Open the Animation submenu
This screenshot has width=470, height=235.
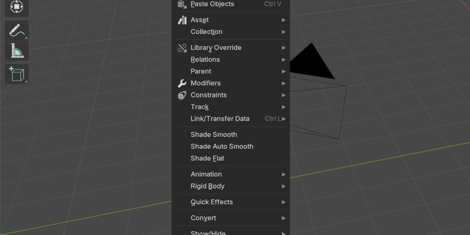click(231, 174)
